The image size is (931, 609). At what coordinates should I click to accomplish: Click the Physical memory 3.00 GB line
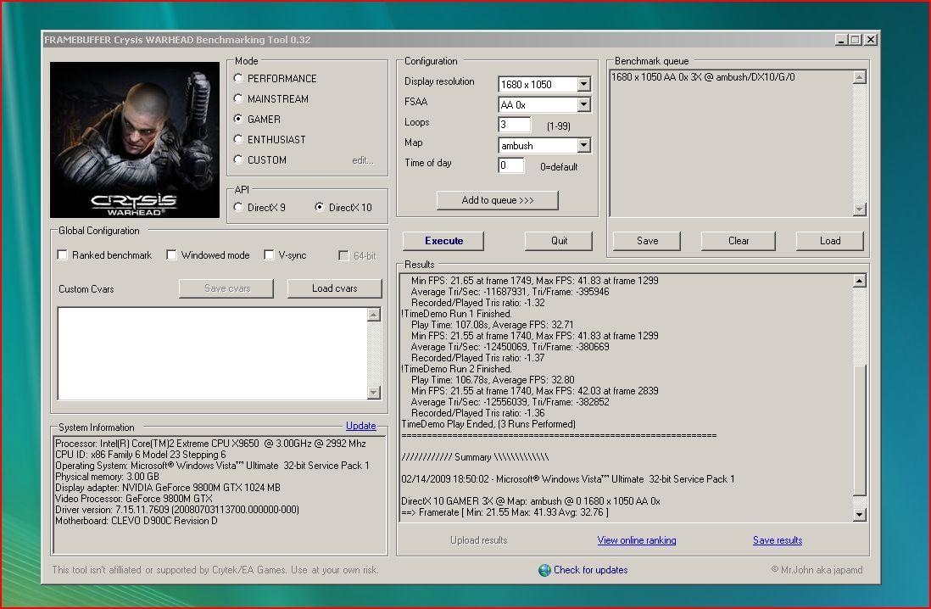(x=108, y=477)
